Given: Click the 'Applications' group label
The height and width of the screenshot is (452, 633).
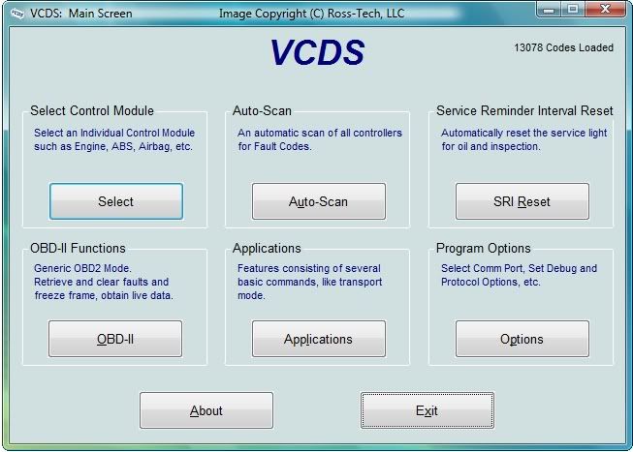Looking at the screenshot, I should (267, 248).
